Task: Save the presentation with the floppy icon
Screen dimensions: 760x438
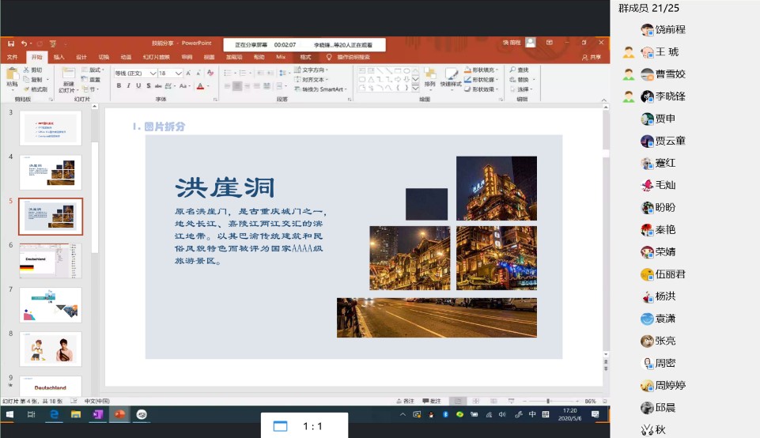Action: (x=10, y=43)
